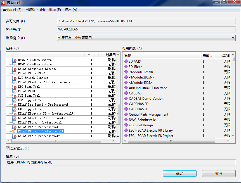Click the 3D-Blech extension diamond icon
Viewport: 241px width, 183px height.
(x=126, y=66)
